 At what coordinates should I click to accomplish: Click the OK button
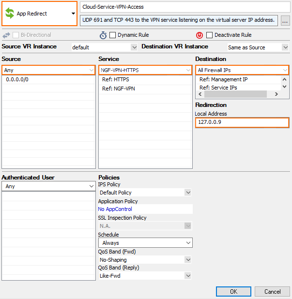233,292
